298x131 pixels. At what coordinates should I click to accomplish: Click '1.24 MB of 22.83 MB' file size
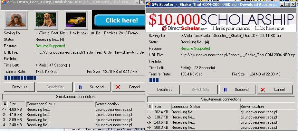pos(264,74)
